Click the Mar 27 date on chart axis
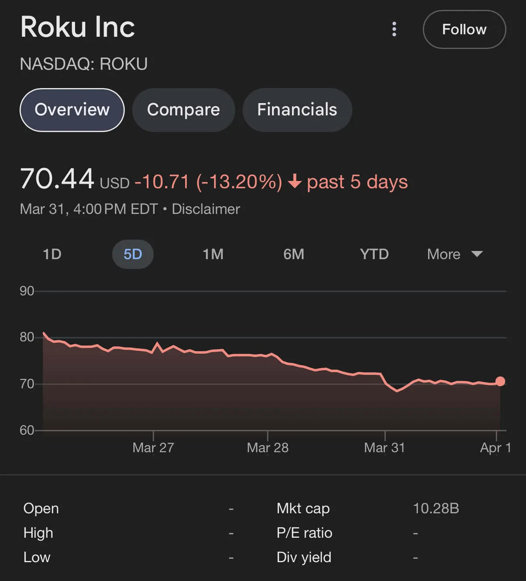The image size is (526, 581). pos(153,447)
